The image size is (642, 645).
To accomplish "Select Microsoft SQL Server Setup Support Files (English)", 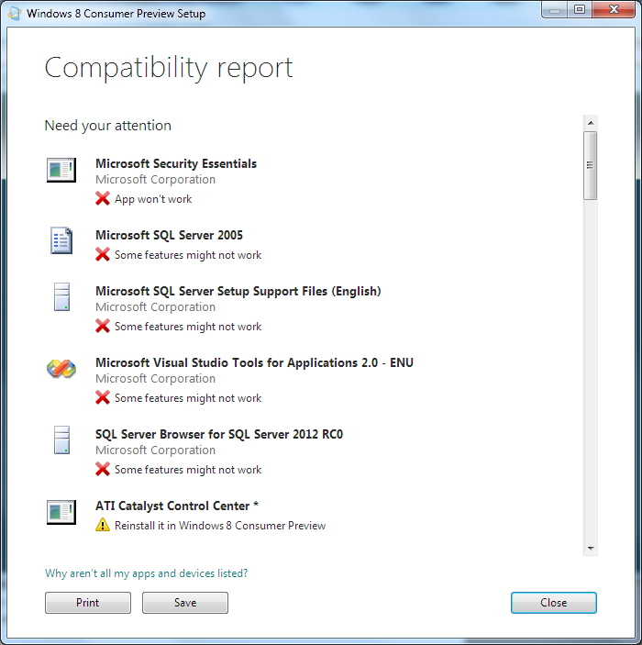I will [238, 291].
